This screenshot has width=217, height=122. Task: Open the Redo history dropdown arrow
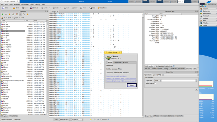pyautogui.click(x=61, y=8)
